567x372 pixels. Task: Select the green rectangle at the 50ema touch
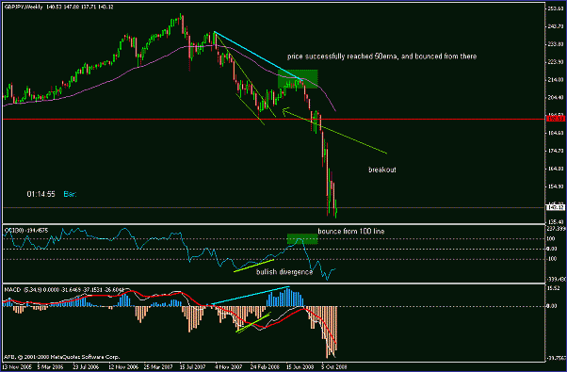tap(298, 79)
